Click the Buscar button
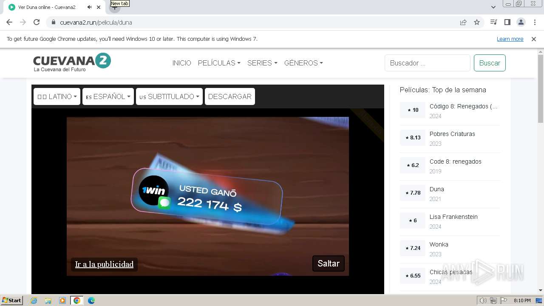Image resolution: width=544 pixels, height=306 pixels. click(x=490, y=63)
